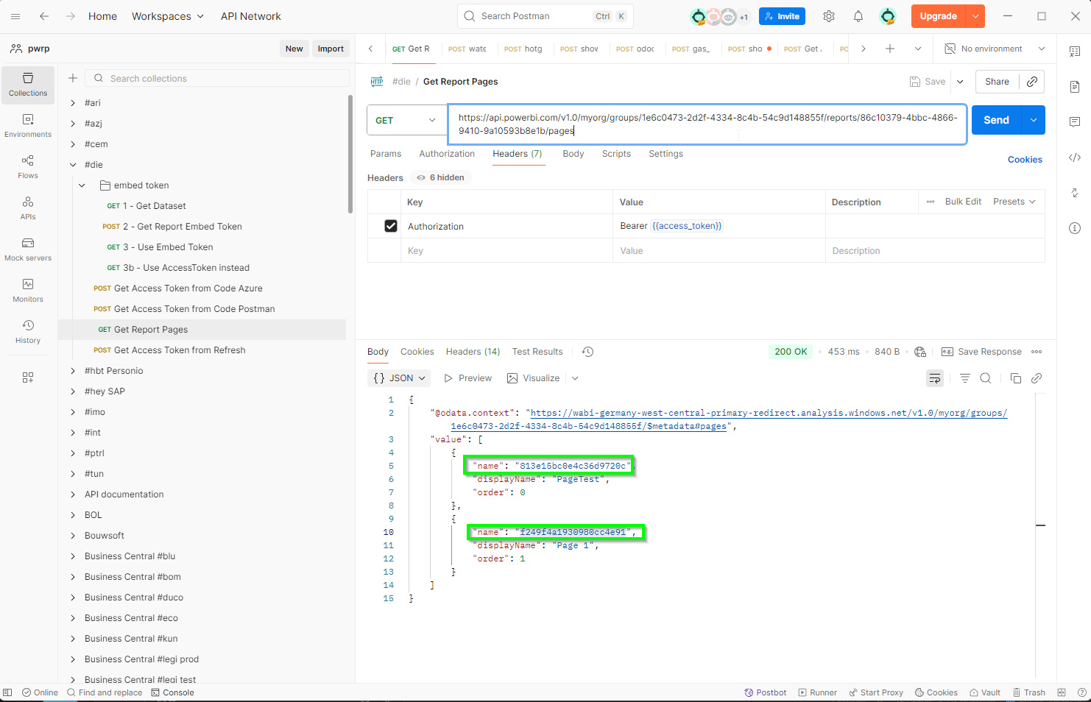Click the Share button
The height and width of the screenshot is (702, 1091).
point(998,82)
